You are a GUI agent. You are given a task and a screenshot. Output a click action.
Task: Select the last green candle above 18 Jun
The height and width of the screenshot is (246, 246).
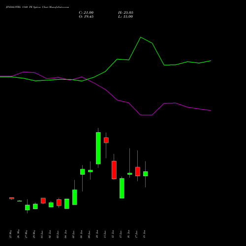146,174
